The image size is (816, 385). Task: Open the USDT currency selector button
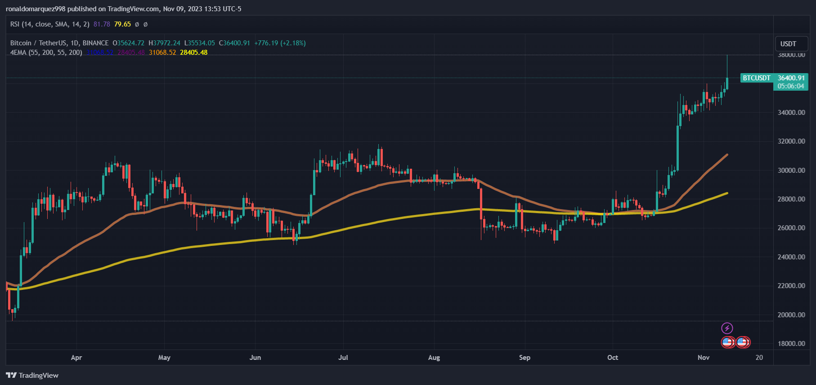tap(791, 44)
